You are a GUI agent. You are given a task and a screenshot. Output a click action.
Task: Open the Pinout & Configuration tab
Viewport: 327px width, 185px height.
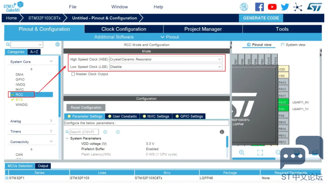click(x=44, y=29)
